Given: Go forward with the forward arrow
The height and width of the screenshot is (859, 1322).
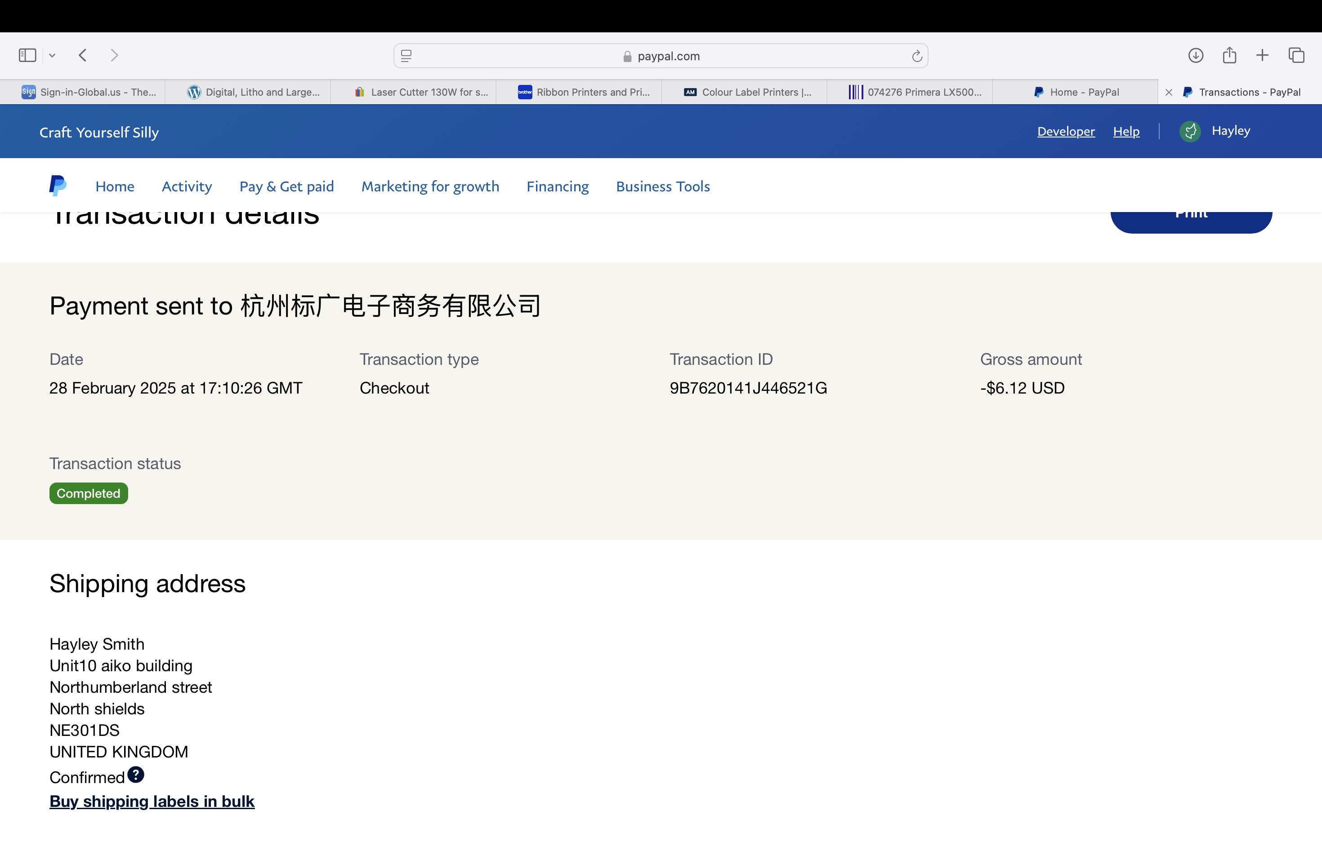Looking at the screenshot, I should (114, 56).
